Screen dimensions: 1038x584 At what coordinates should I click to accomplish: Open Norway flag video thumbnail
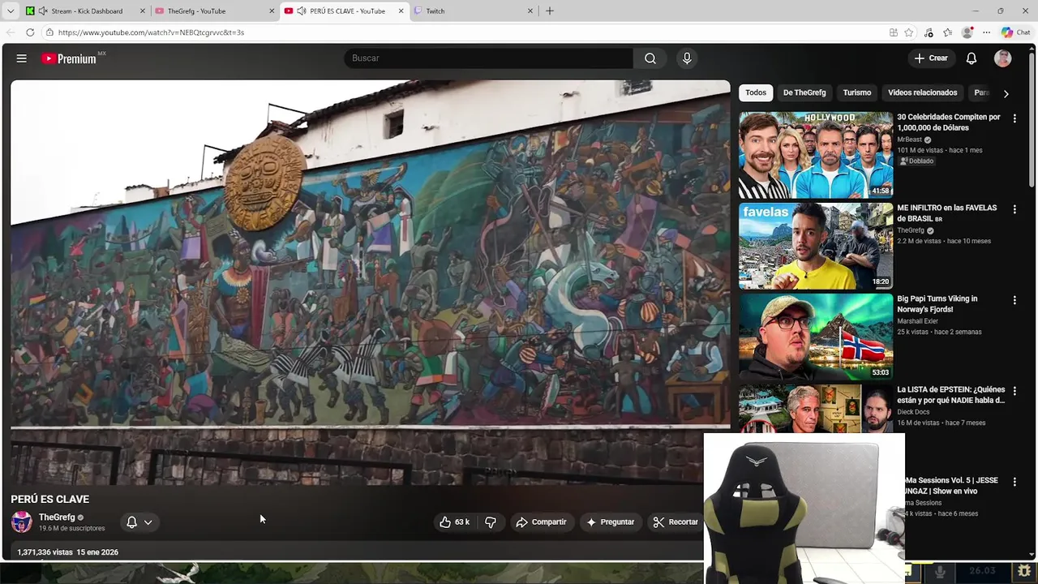click(816, 337)
